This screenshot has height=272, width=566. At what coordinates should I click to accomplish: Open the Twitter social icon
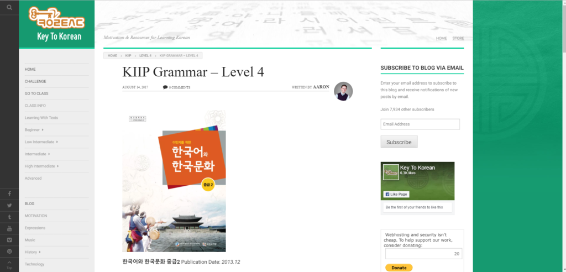coord(9,205)
